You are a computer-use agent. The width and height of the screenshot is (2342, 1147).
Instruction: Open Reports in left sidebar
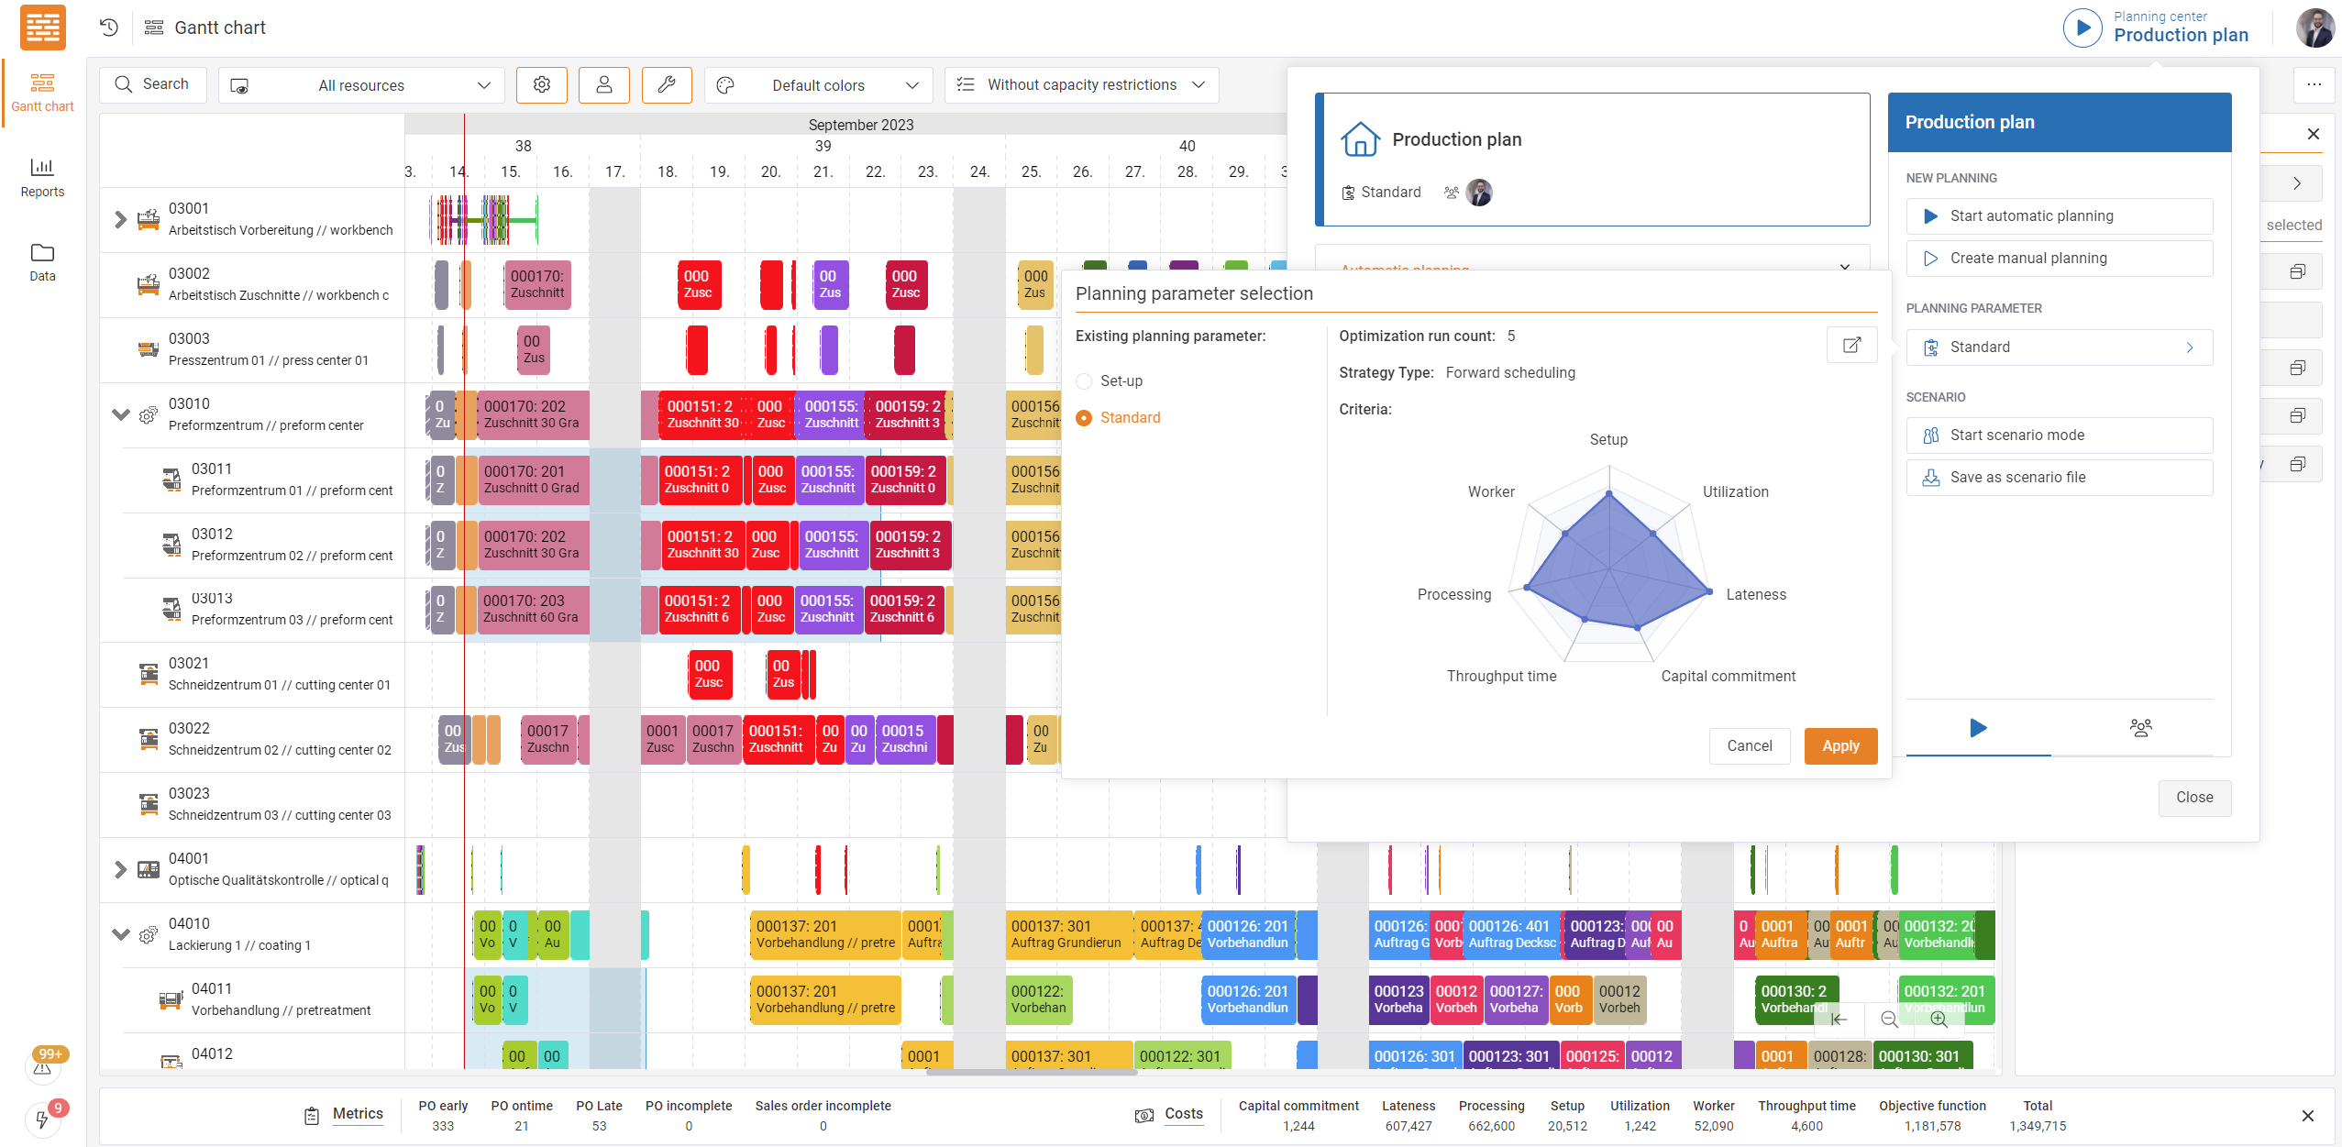point(42,176)
